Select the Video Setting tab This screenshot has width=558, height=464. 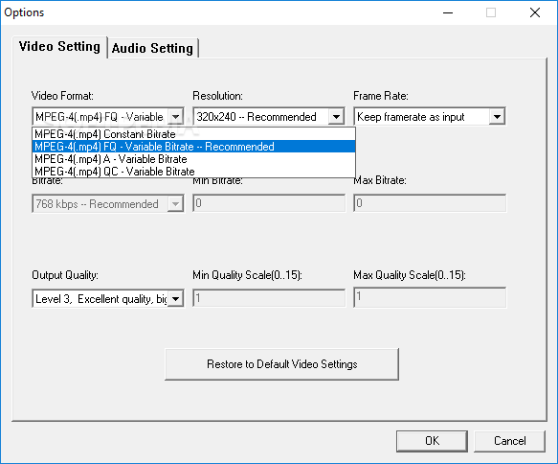click(59, 47)
